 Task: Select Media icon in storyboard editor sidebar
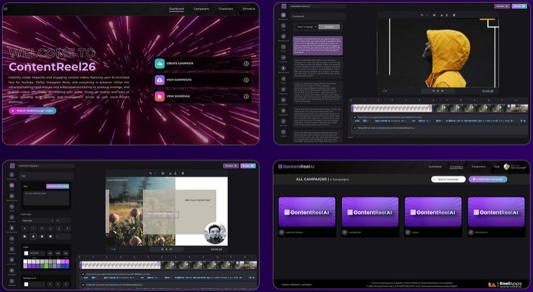pos(283,47)
